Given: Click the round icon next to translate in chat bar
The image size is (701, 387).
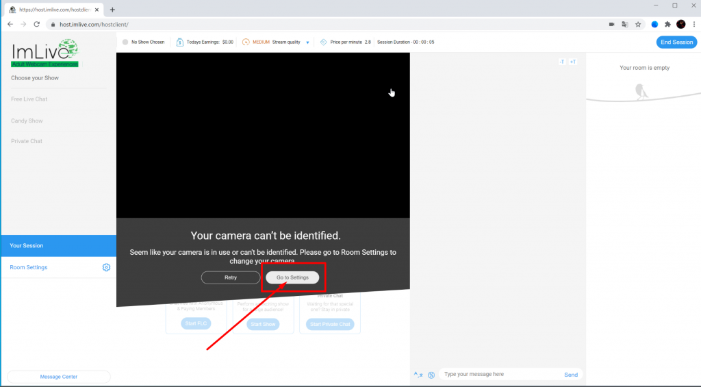Looking at the screenshot, I should [x=431, y=375].
